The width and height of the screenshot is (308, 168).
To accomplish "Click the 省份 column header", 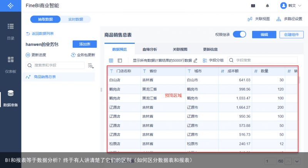I will click(163, 71).
